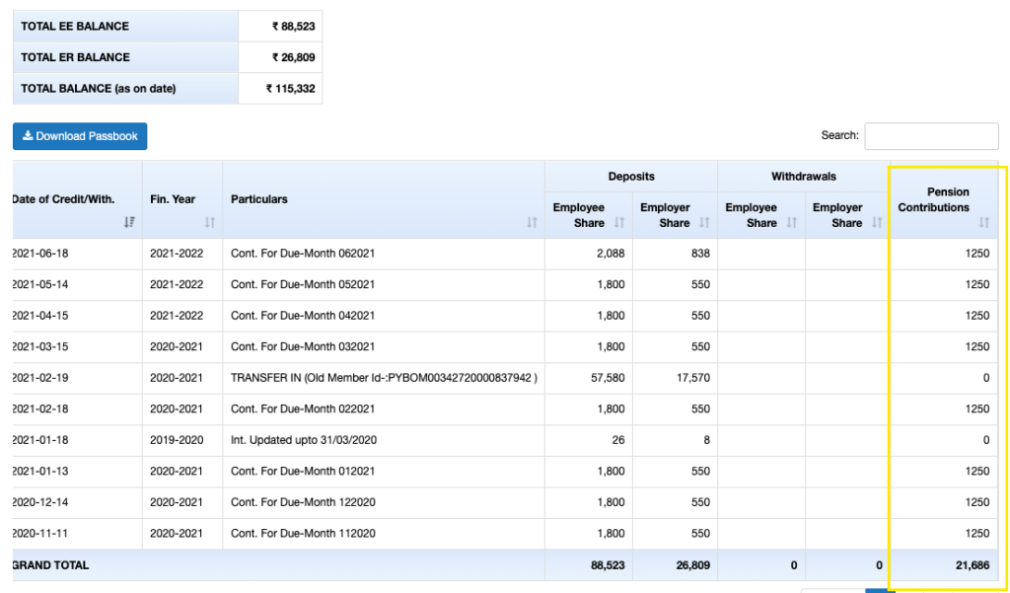
Task: Click the GRAND TOTAL row label
Action: click(50, 565)
